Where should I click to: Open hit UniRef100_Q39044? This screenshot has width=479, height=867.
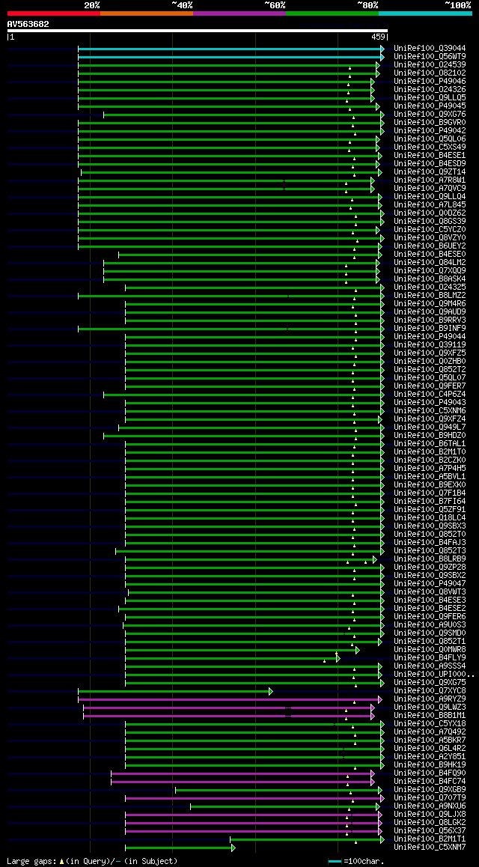430,48
